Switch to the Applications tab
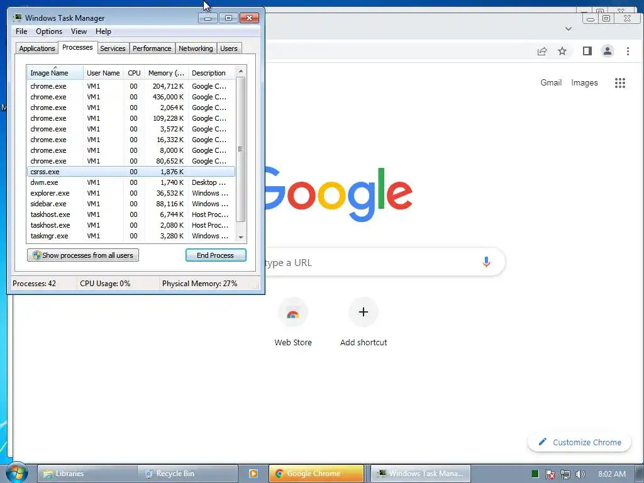The height and width of the screenshot is (483, 644). tap(37, 48)
